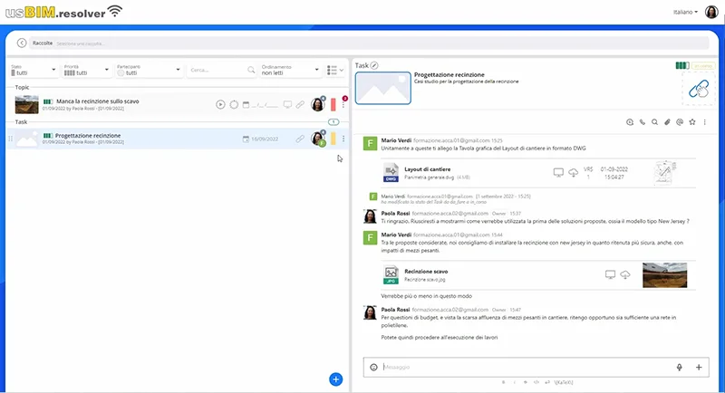
Task: Click the history clock icon in chat toolbar
Action: (x=630, y=122)
